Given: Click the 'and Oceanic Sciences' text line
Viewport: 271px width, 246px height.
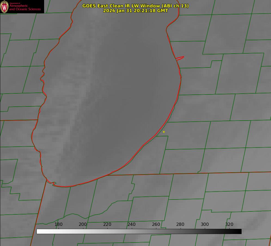Looking at the screenshot, I should click(x=25, y=9).
